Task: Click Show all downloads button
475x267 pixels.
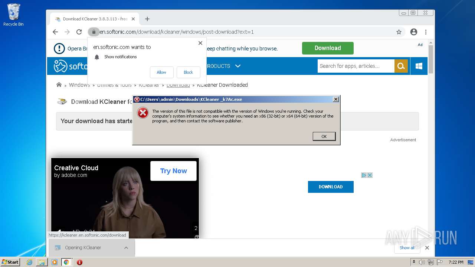Action: (x=407, y=248)
